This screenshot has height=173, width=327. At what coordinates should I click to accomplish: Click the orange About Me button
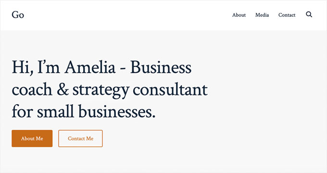point(32,138)
